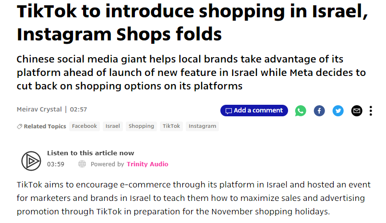Share article on Twitter icon

point(338,111)
